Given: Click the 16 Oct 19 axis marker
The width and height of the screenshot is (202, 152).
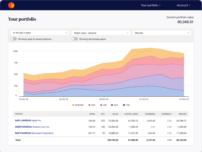Looking at the screenshot, I should point(63,99).
